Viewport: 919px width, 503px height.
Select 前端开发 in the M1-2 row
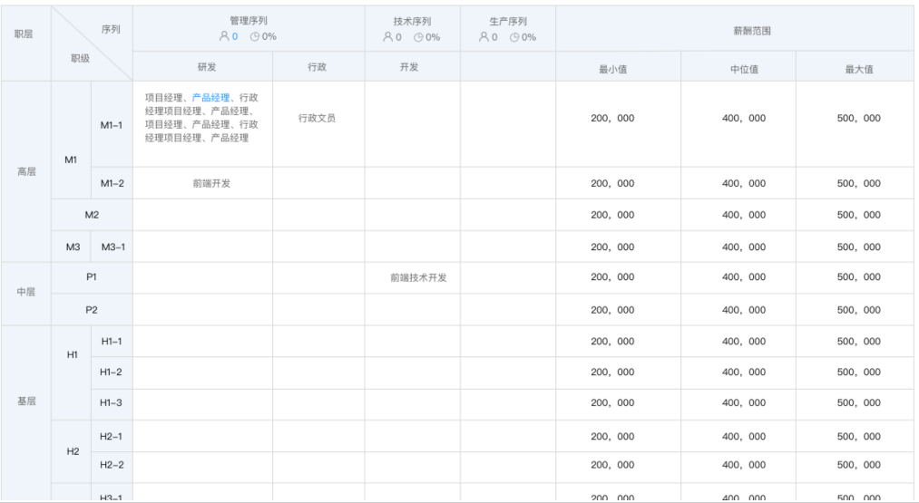(211, 183)
